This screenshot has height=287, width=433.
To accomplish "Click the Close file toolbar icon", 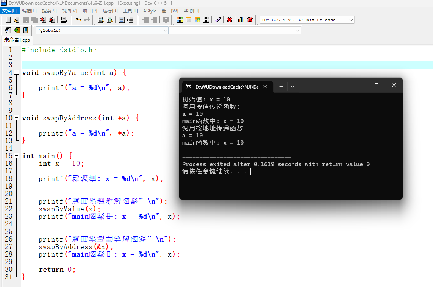I will point(43,20).
